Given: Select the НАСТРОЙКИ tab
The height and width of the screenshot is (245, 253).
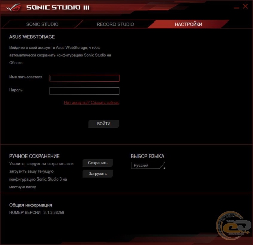Looking at the screenshot, I should pos(189,24).
